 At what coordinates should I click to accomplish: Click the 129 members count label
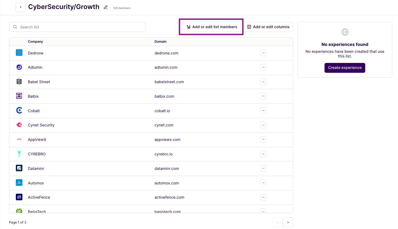[122, 8]
